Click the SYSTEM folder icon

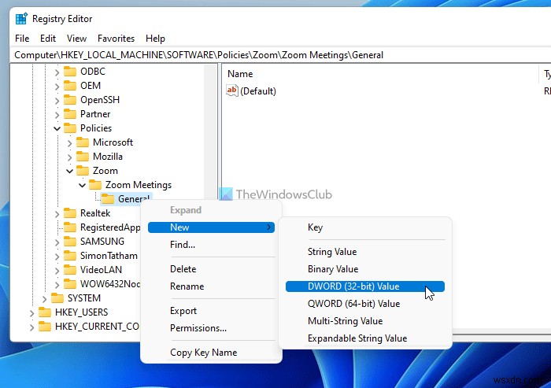57,298
